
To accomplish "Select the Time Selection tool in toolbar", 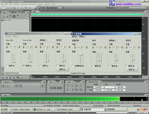I will click(3, 8).
